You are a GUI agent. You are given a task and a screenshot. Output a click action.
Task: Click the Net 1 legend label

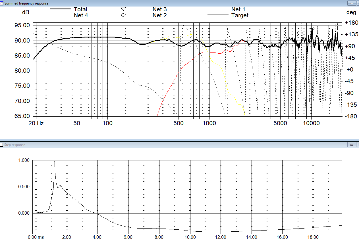tap(238, 9)
